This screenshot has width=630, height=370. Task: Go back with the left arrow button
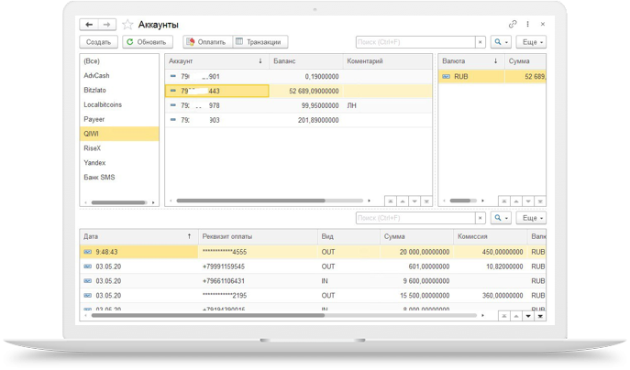tap(89, 25)
